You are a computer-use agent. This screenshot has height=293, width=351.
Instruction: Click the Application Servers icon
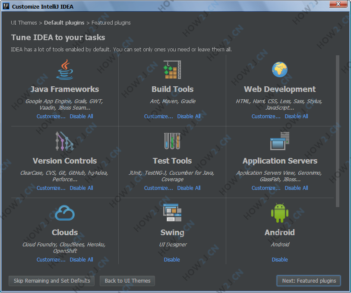point(280,141)
